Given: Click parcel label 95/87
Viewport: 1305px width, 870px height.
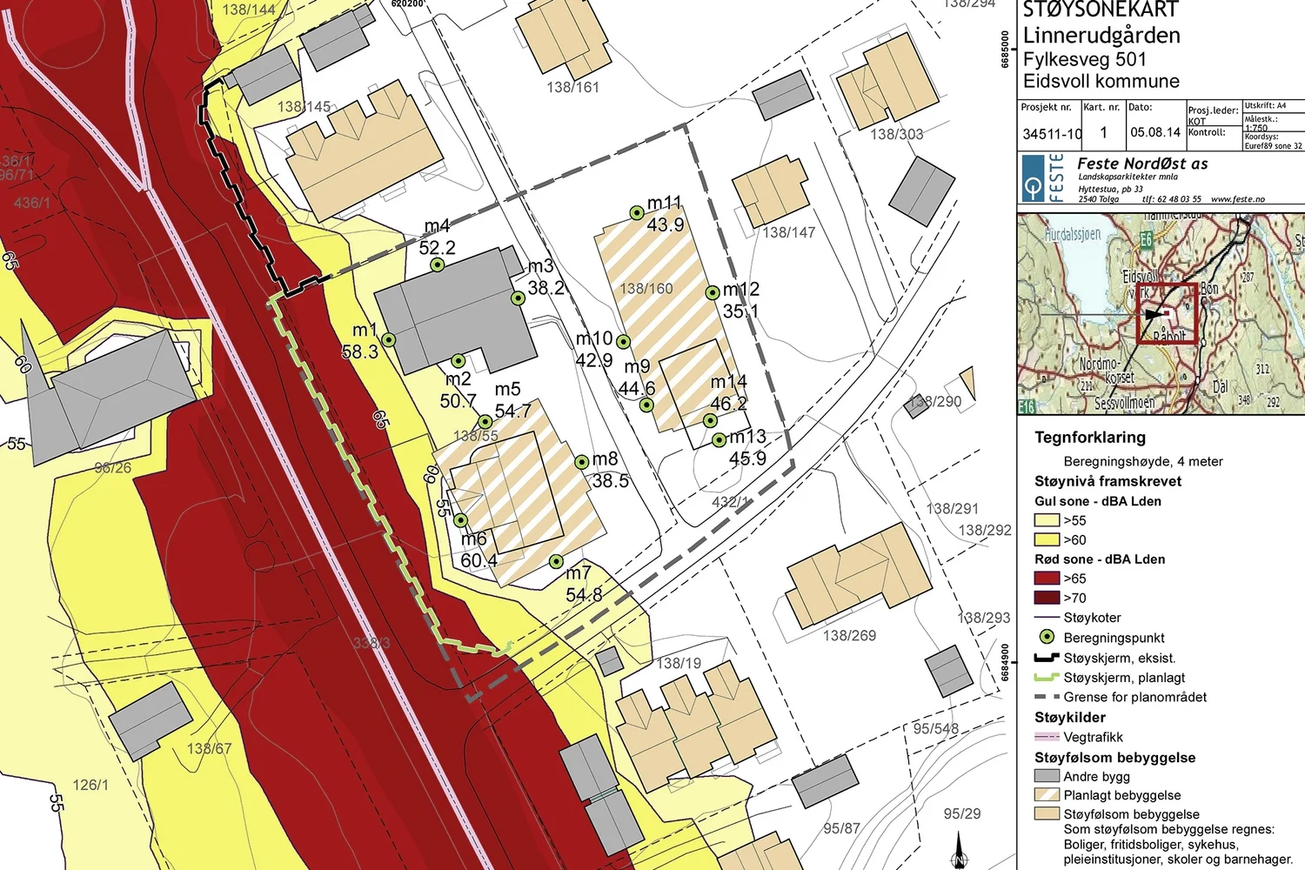Looking at the screenshot, I should pos(842,828).
